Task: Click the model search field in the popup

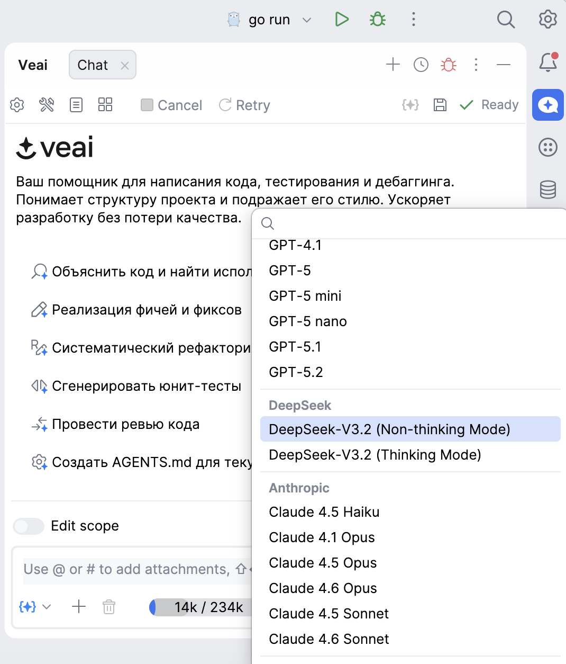Action: 370,223
